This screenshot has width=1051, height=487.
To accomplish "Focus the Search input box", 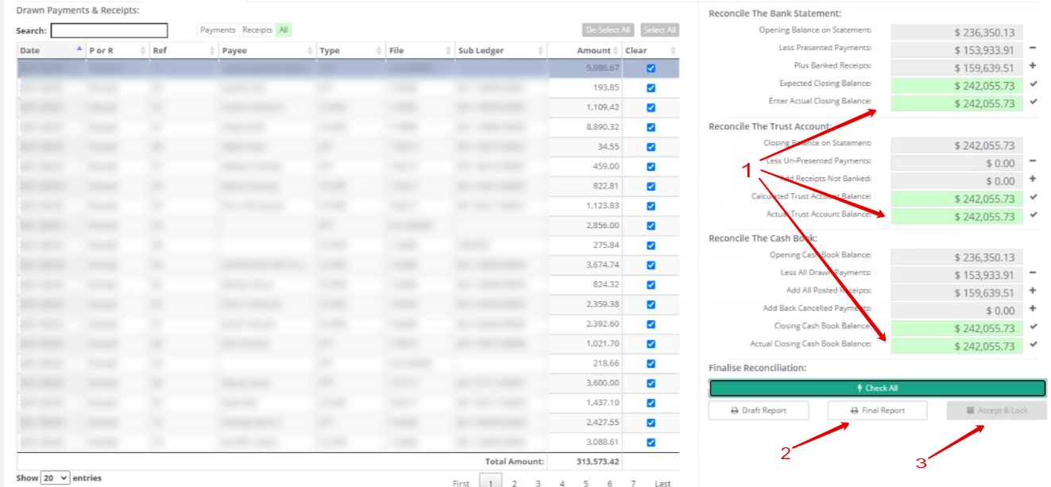I will [x=110, y=31].
